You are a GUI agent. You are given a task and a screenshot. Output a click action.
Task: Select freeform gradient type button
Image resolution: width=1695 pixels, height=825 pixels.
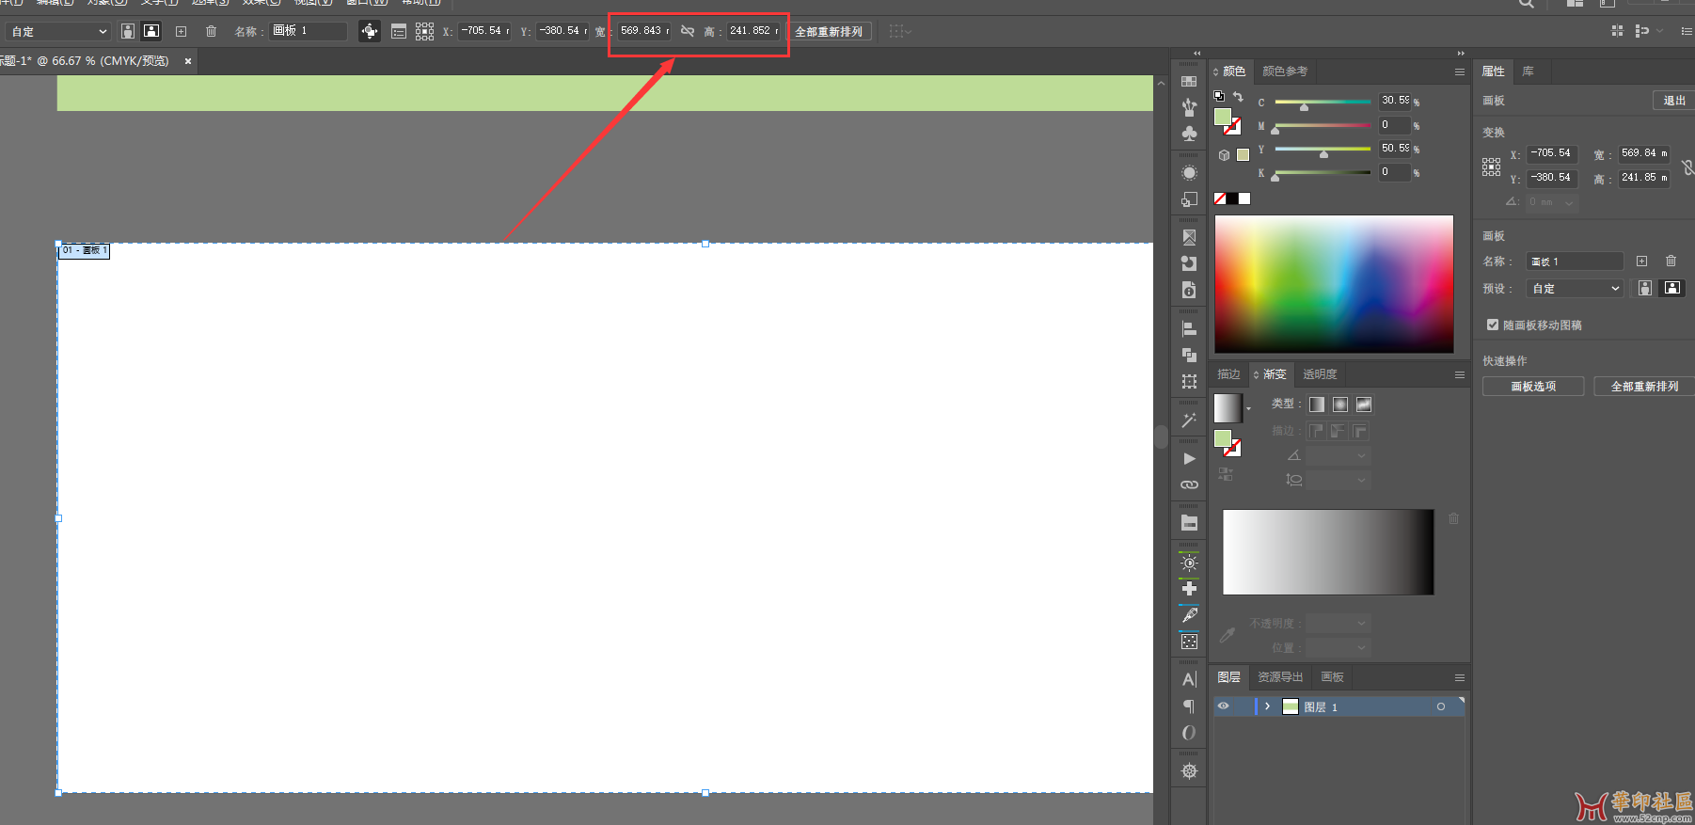(1364, 405)
